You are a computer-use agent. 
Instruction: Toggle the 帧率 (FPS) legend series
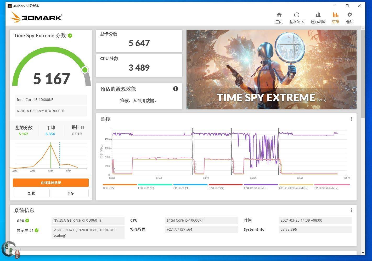120,187
